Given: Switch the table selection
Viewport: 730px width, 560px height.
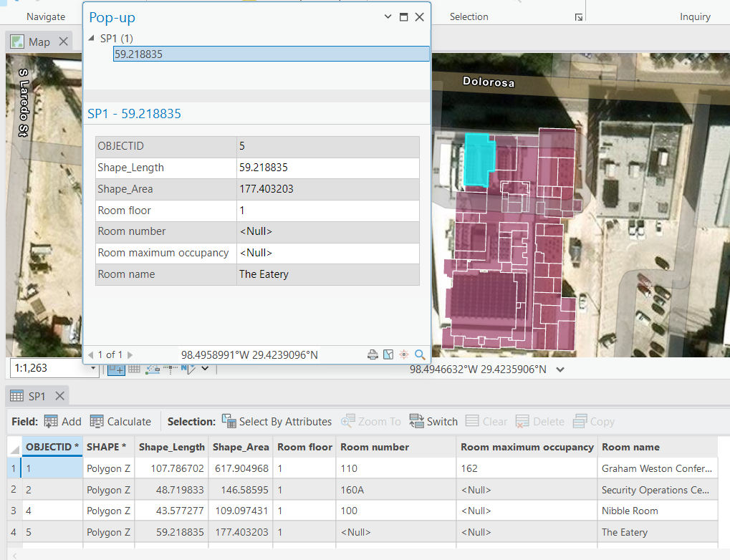Looking at the screenshot, I should click(x=433, y=422).
